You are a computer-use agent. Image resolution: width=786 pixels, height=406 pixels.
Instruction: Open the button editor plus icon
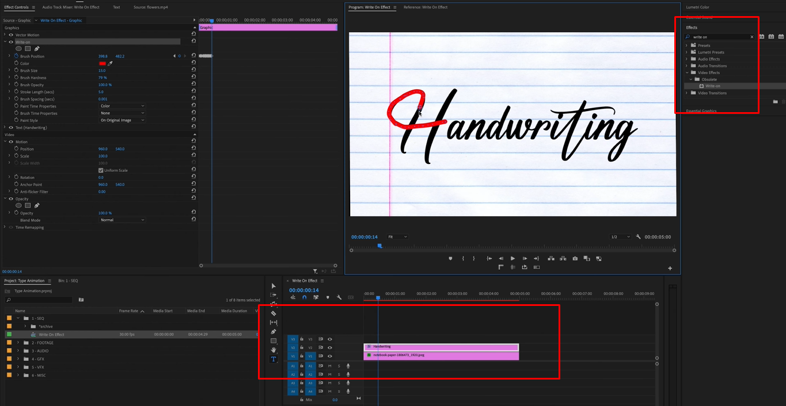coord(670,268)
